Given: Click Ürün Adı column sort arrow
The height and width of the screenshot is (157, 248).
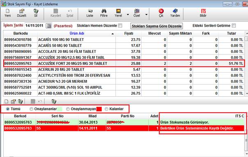Looking at the screenshot, I should tap(113, 34).
